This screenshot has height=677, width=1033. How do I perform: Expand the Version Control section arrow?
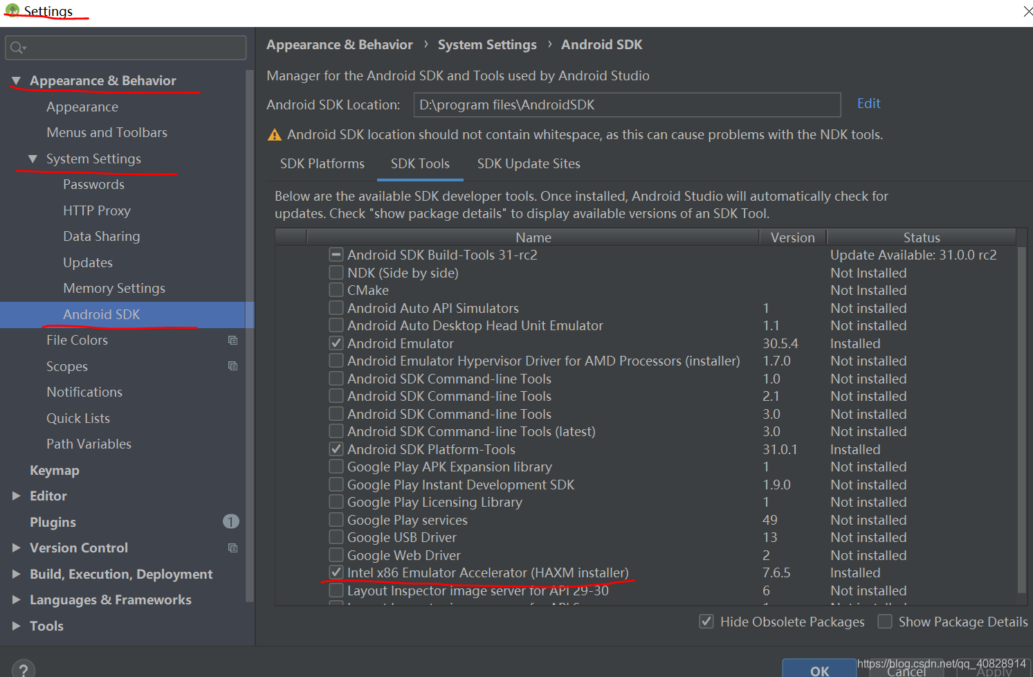coord(16,548)
